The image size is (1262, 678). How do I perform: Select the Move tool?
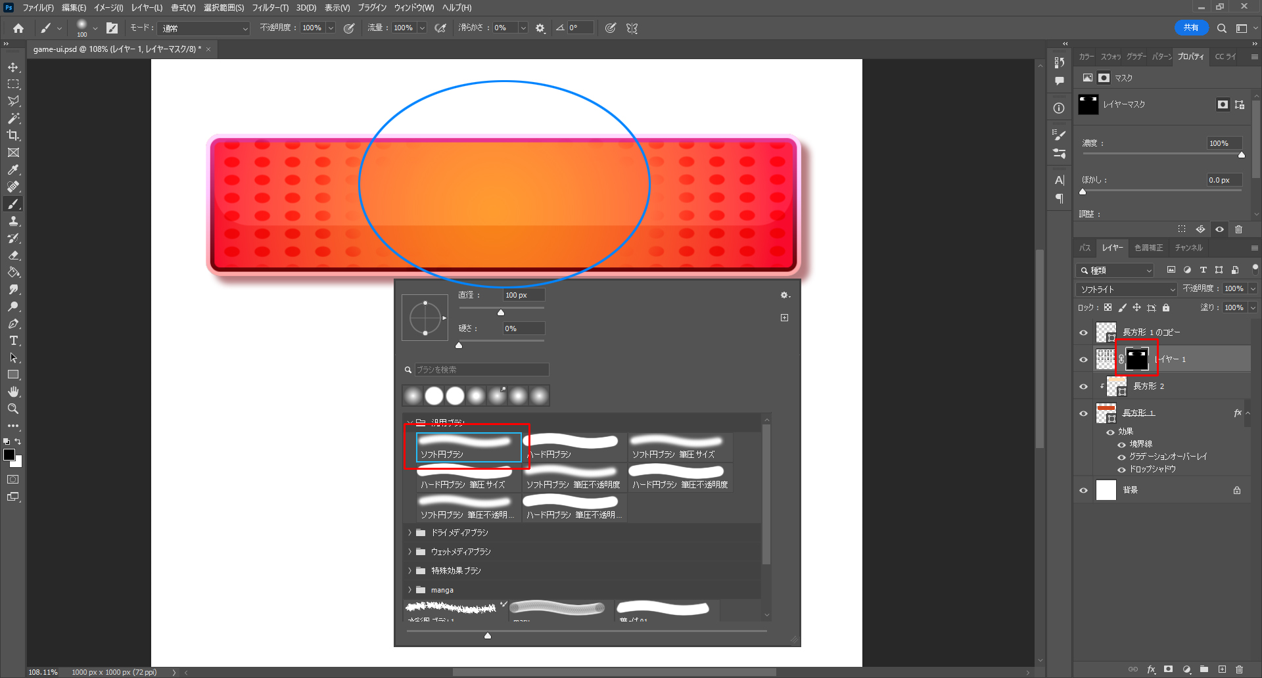(13, 67)
